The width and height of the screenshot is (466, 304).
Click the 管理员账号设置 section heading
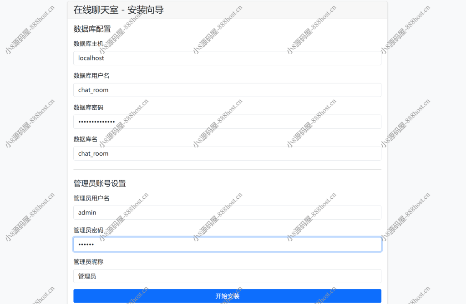pyautogui.click(x=100, y=184)
